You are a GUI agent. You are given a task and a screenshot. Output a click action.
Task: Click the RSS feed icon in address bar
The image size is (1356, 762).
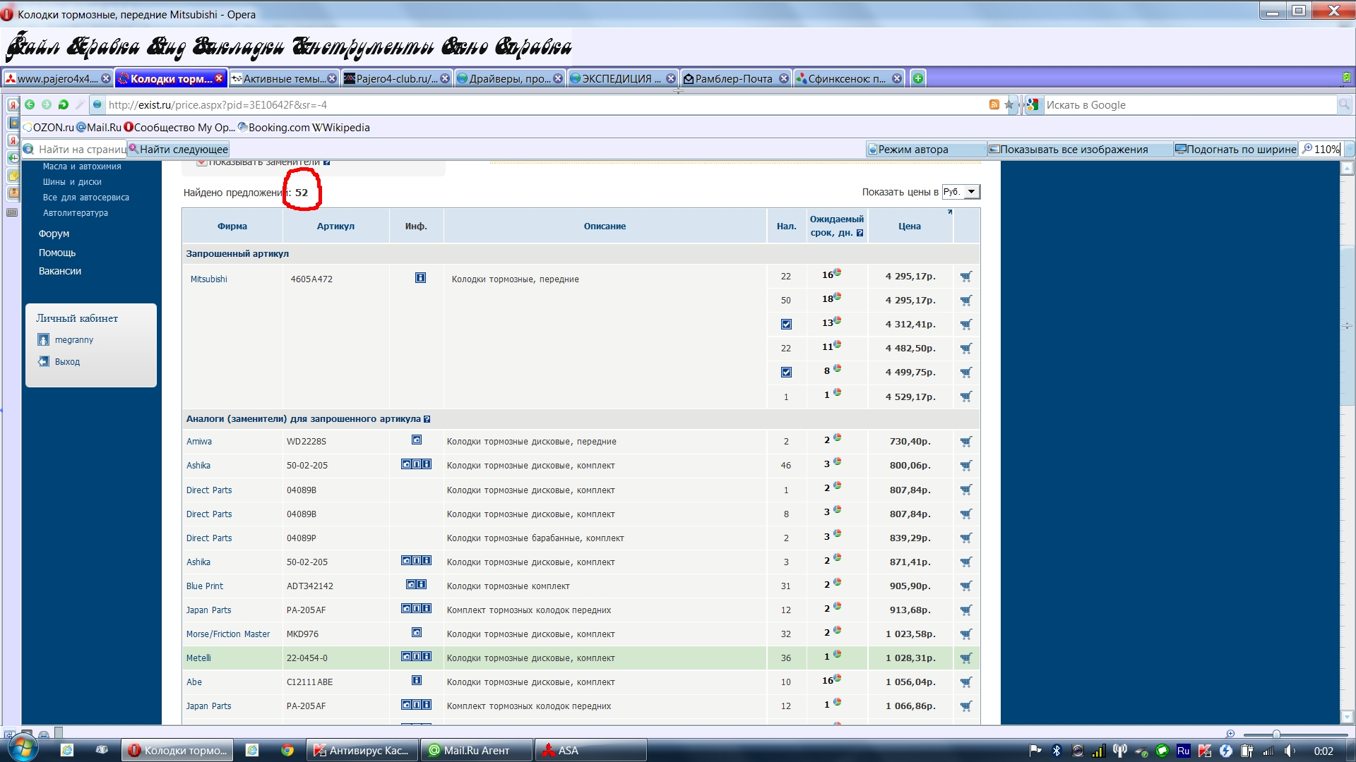point(994,104)
